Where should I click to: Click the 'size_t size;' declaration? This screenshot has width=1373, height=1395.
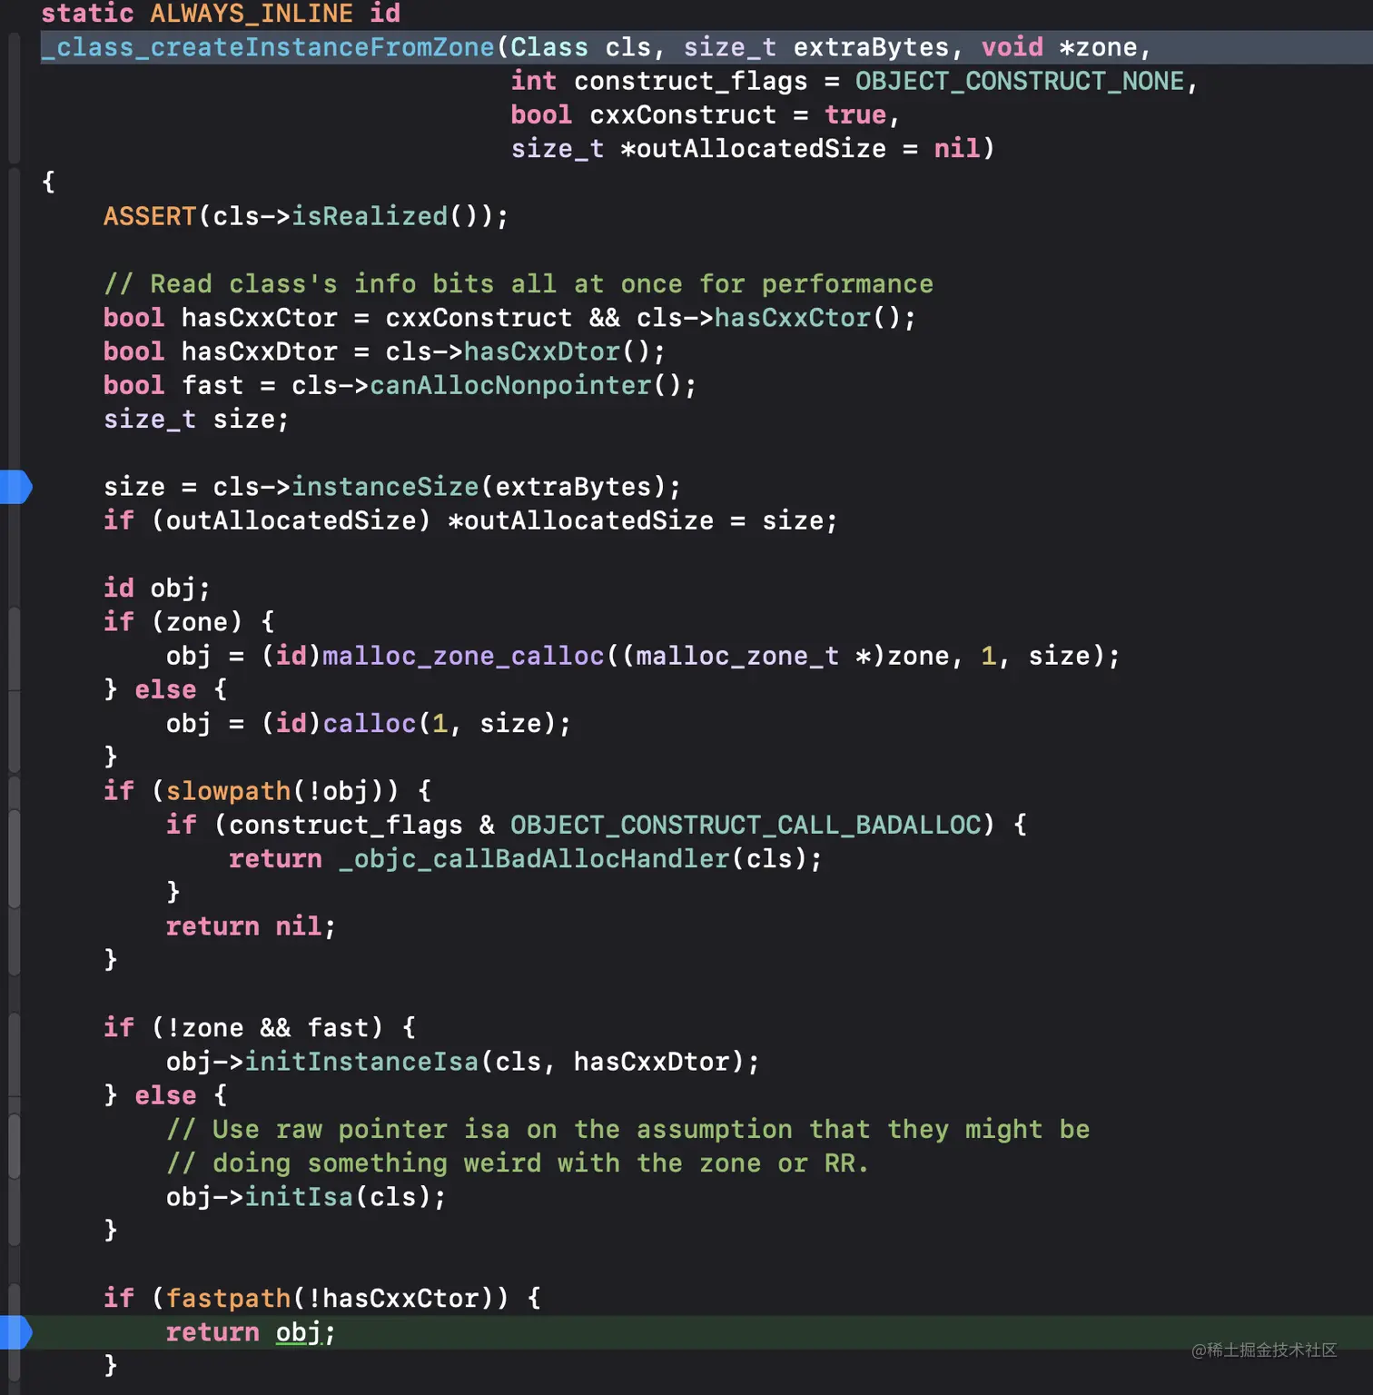click(x=196, y=419)
